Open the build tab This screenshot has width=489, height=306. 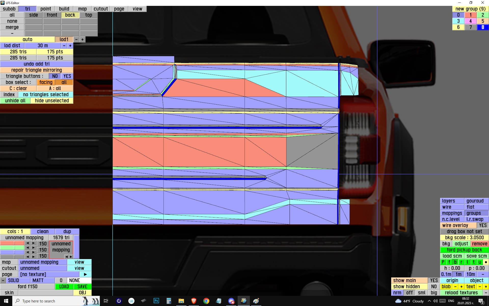pos(64,9)
